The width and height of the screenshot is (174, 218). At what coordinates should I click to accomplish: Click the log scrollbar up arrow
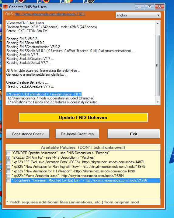[x=158, y=23]
